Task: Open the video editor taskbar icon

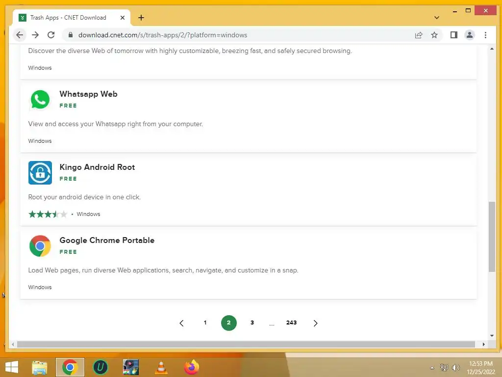Action: (131, 367)
